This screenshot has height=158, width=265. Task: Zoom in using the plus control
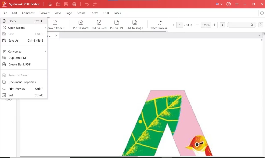pos(214,25)
